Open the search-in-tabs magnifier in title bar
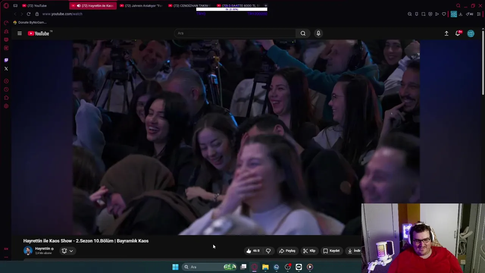The image size is (485, 273). pyautogui.click(x=458, y=6)
